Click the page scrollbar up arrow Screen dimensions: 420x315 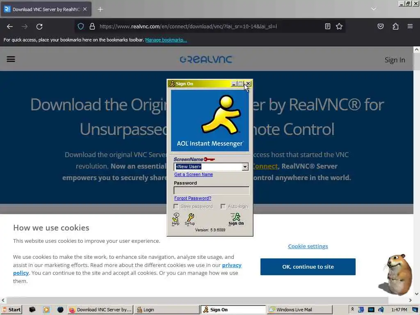(417, 50)
